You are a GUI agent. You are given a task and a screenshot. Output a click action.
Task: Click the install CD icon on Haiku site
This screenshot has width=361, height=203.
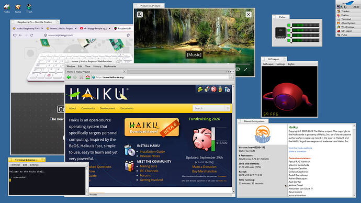click(x=129, y=150)
